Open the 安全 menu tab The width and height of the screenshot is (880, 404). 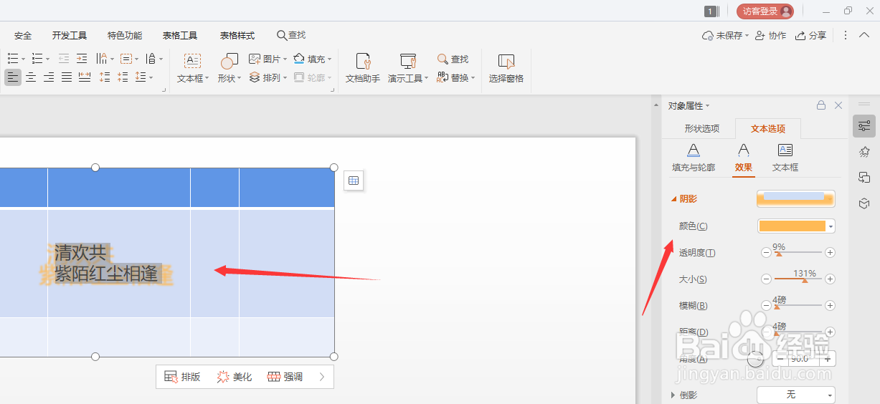23,35
